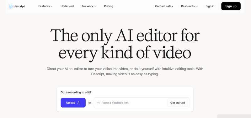Click the Sign in link
Viewport: 251px width, 118px height.
pos(210,6)
